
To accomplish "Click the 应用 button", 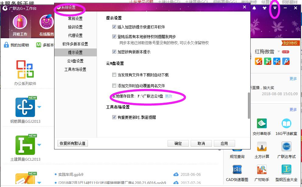I will [224, 143].
